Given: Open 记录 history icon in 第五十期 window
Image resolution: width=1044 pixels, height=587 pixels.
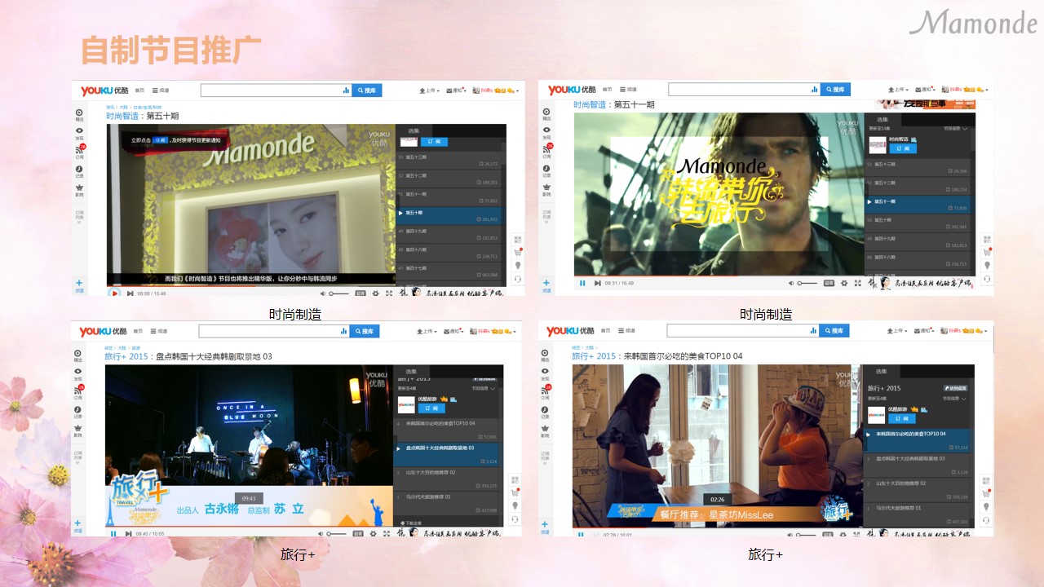Looking at the screenshot, I should coord(79,170).
